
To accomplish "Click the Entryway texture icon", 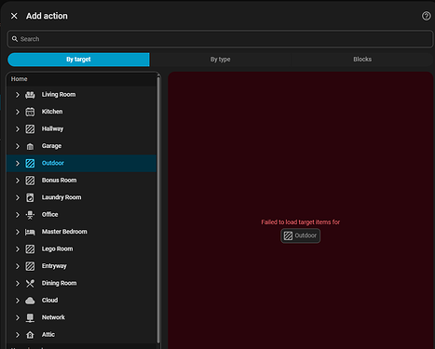I will pos(30,266).
